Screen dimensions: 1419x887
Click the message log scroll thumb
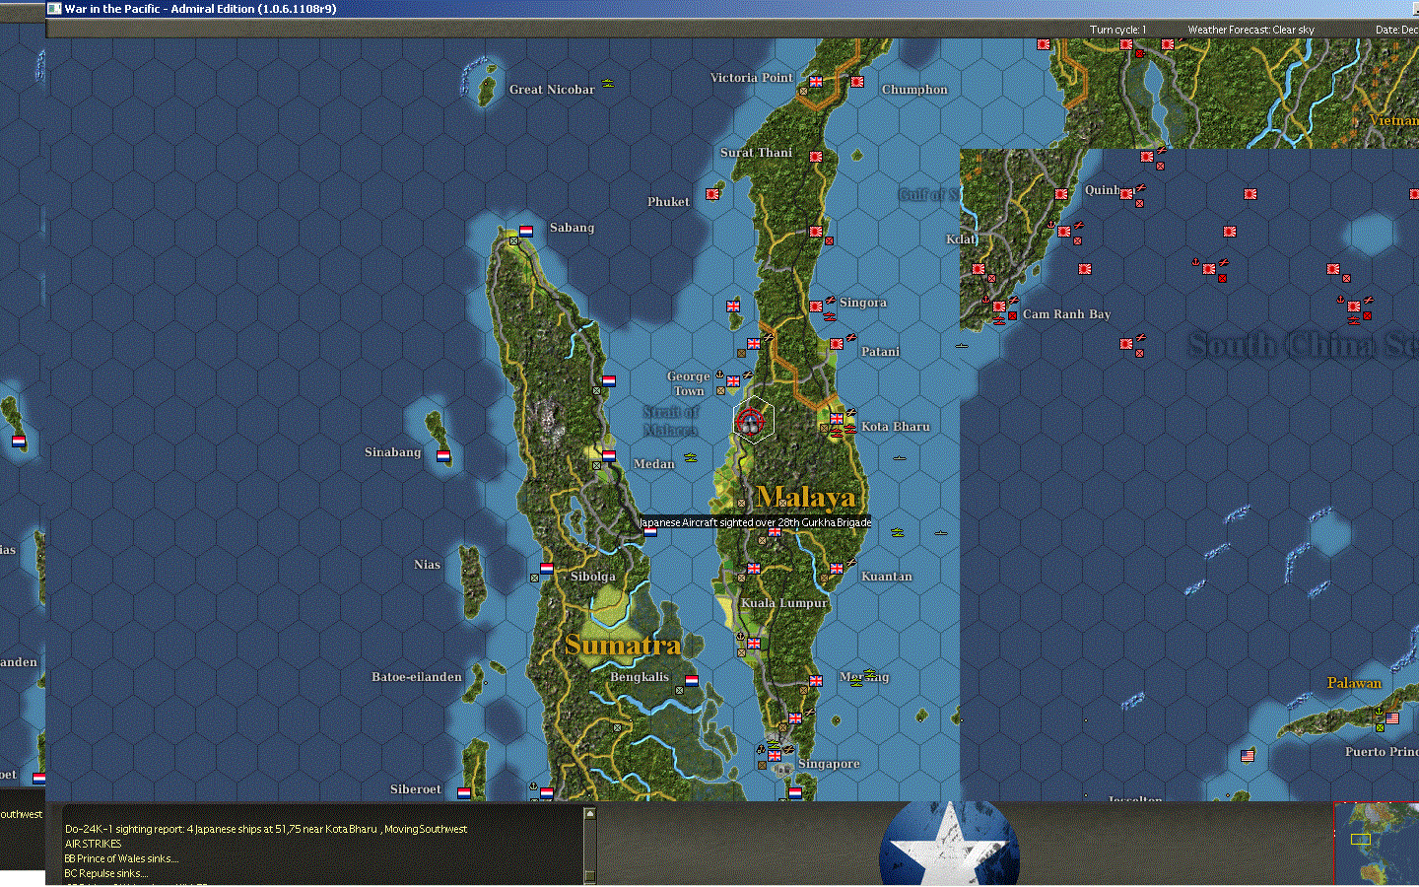(x=590, y=876)
